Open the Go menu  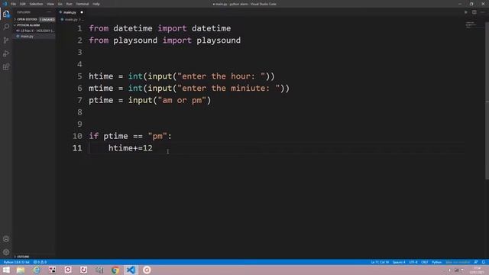60,4
